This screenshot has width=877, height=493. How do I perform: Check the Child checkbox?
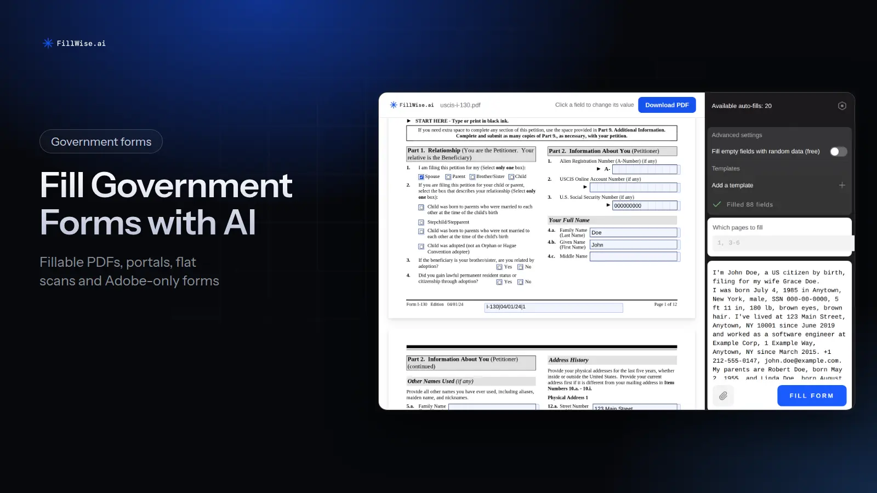point(511,177)
